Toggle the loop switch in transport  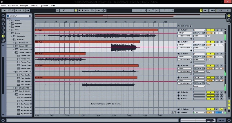point(153,10)
